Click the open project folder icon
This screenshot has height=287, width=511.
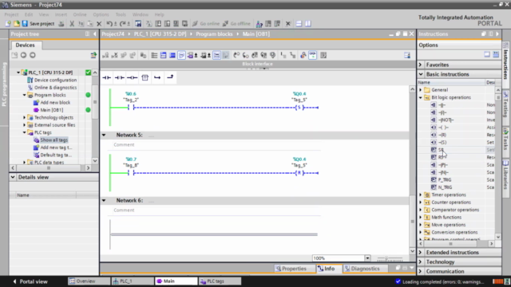[x=16, y=24]
